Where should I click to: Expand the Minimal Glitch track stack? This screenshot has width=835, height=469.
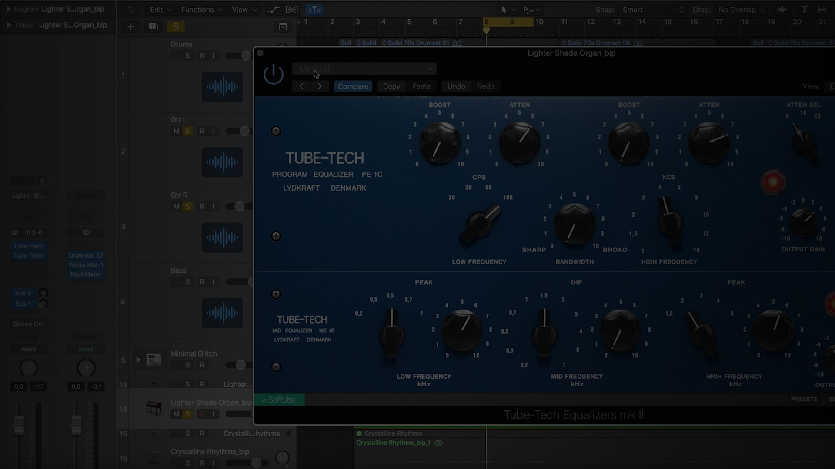tap(138, 360)
